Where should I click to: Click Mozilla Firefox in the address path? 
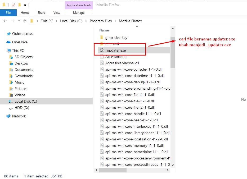point(131,21)
